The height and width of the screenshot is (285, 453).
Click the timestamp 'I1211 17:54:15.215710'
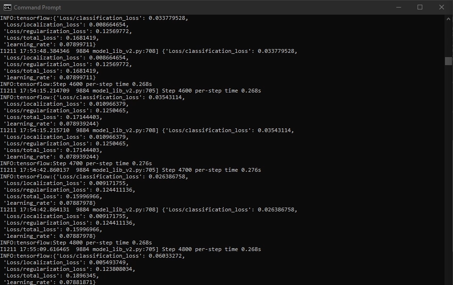[x=34, y=130]
